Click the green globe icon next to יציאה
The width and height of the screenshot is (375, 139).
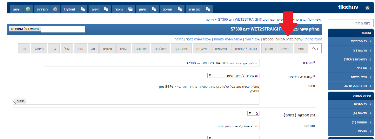28,9
